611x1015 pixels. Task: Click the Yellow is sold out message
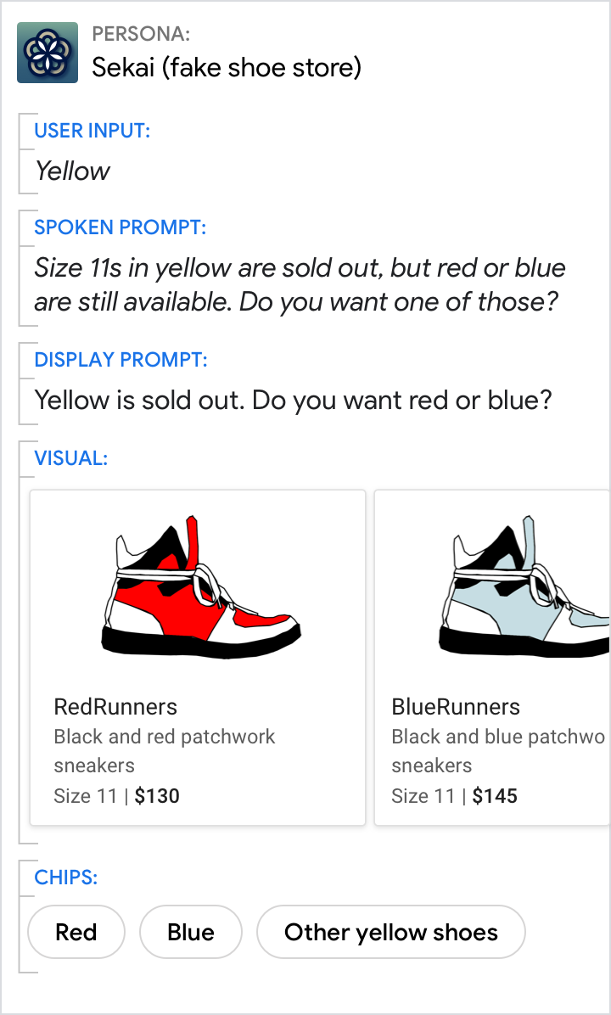pos(293,400)
